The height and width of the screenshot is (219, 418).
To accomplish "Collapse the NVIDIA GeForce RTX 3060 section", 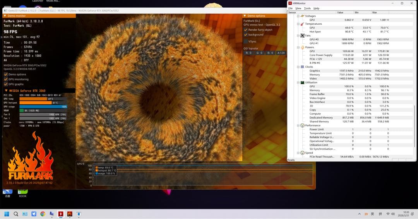I will click(x=6, y=91).
